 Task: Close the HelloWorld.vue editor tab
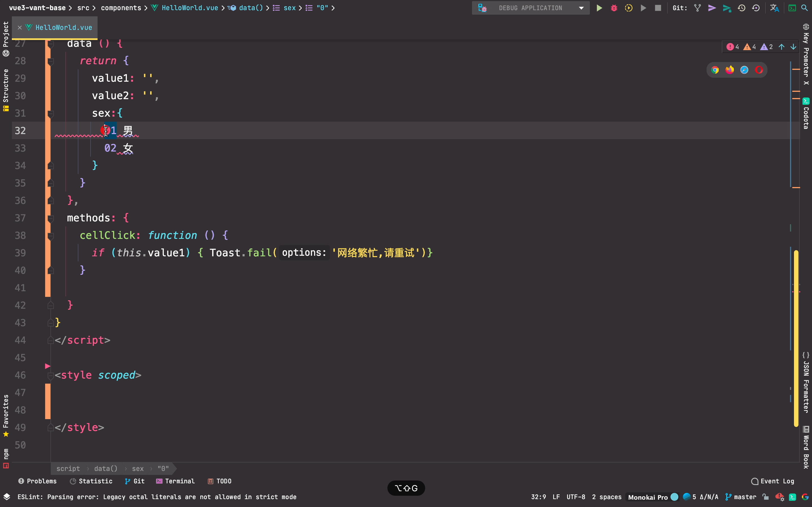[x=20, y=28]
